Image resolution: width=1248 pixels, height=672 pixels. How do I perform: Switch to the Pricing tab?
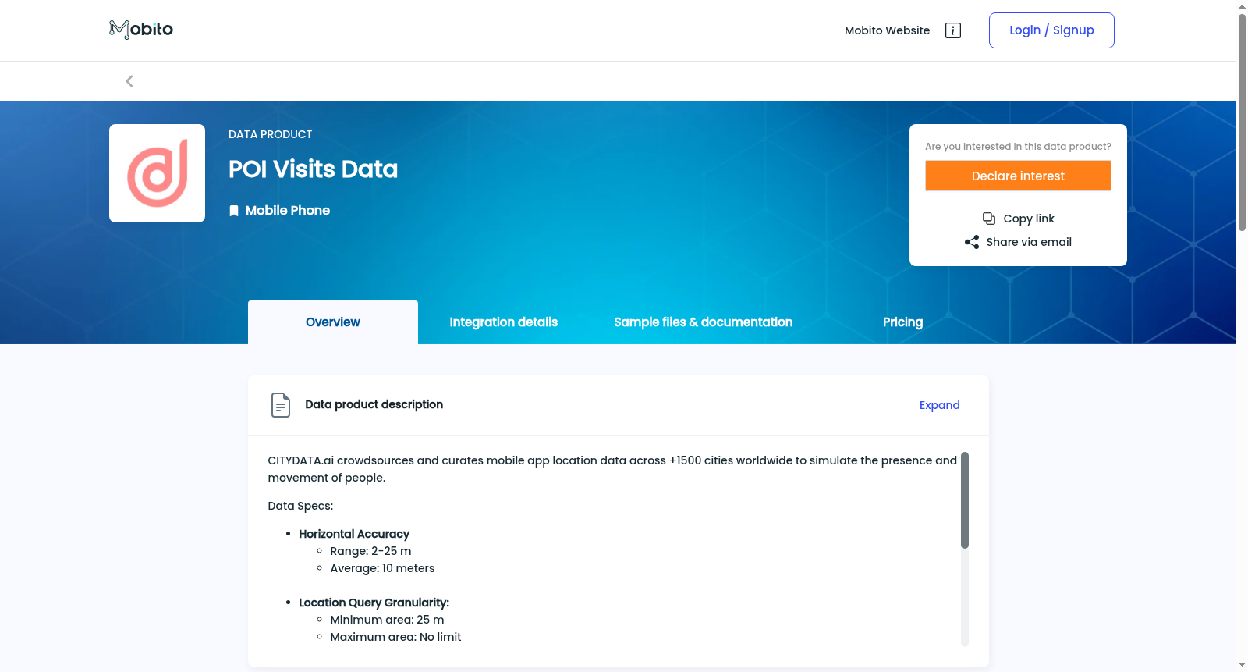click(x=902, y=322)
